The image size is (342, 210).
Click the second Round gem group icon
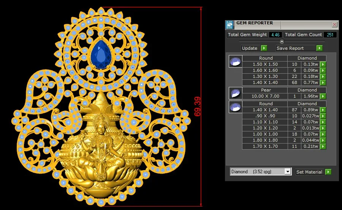[235, 107]
